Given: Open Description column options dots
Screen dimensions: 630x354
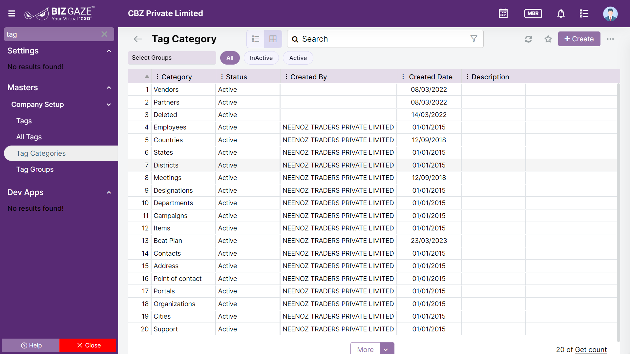Looking at the screenshot, I should (x=468, y=77).
